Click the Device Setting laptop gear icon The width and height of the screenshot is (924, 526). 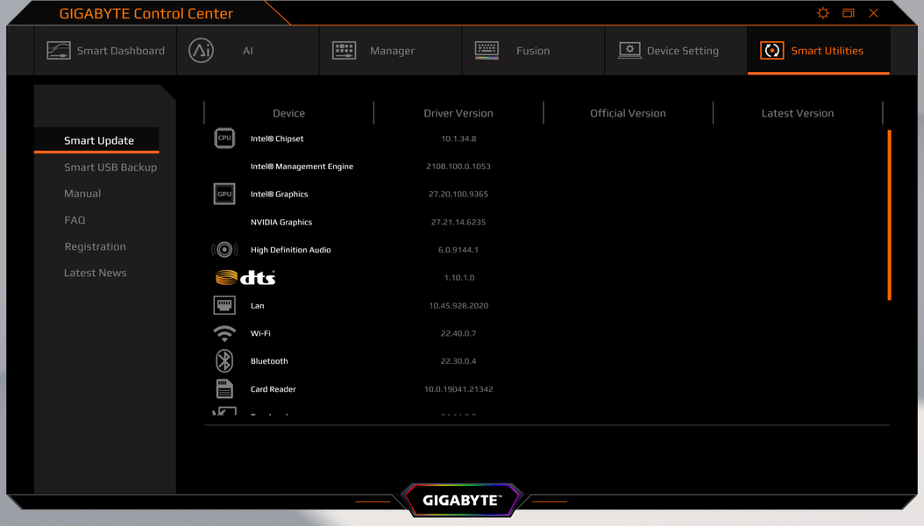click(629, 51)
